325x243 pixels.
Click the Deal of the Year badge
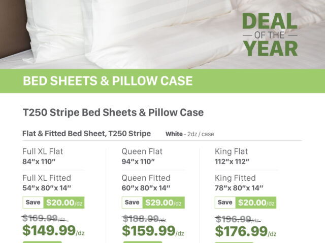pos(269,34)
